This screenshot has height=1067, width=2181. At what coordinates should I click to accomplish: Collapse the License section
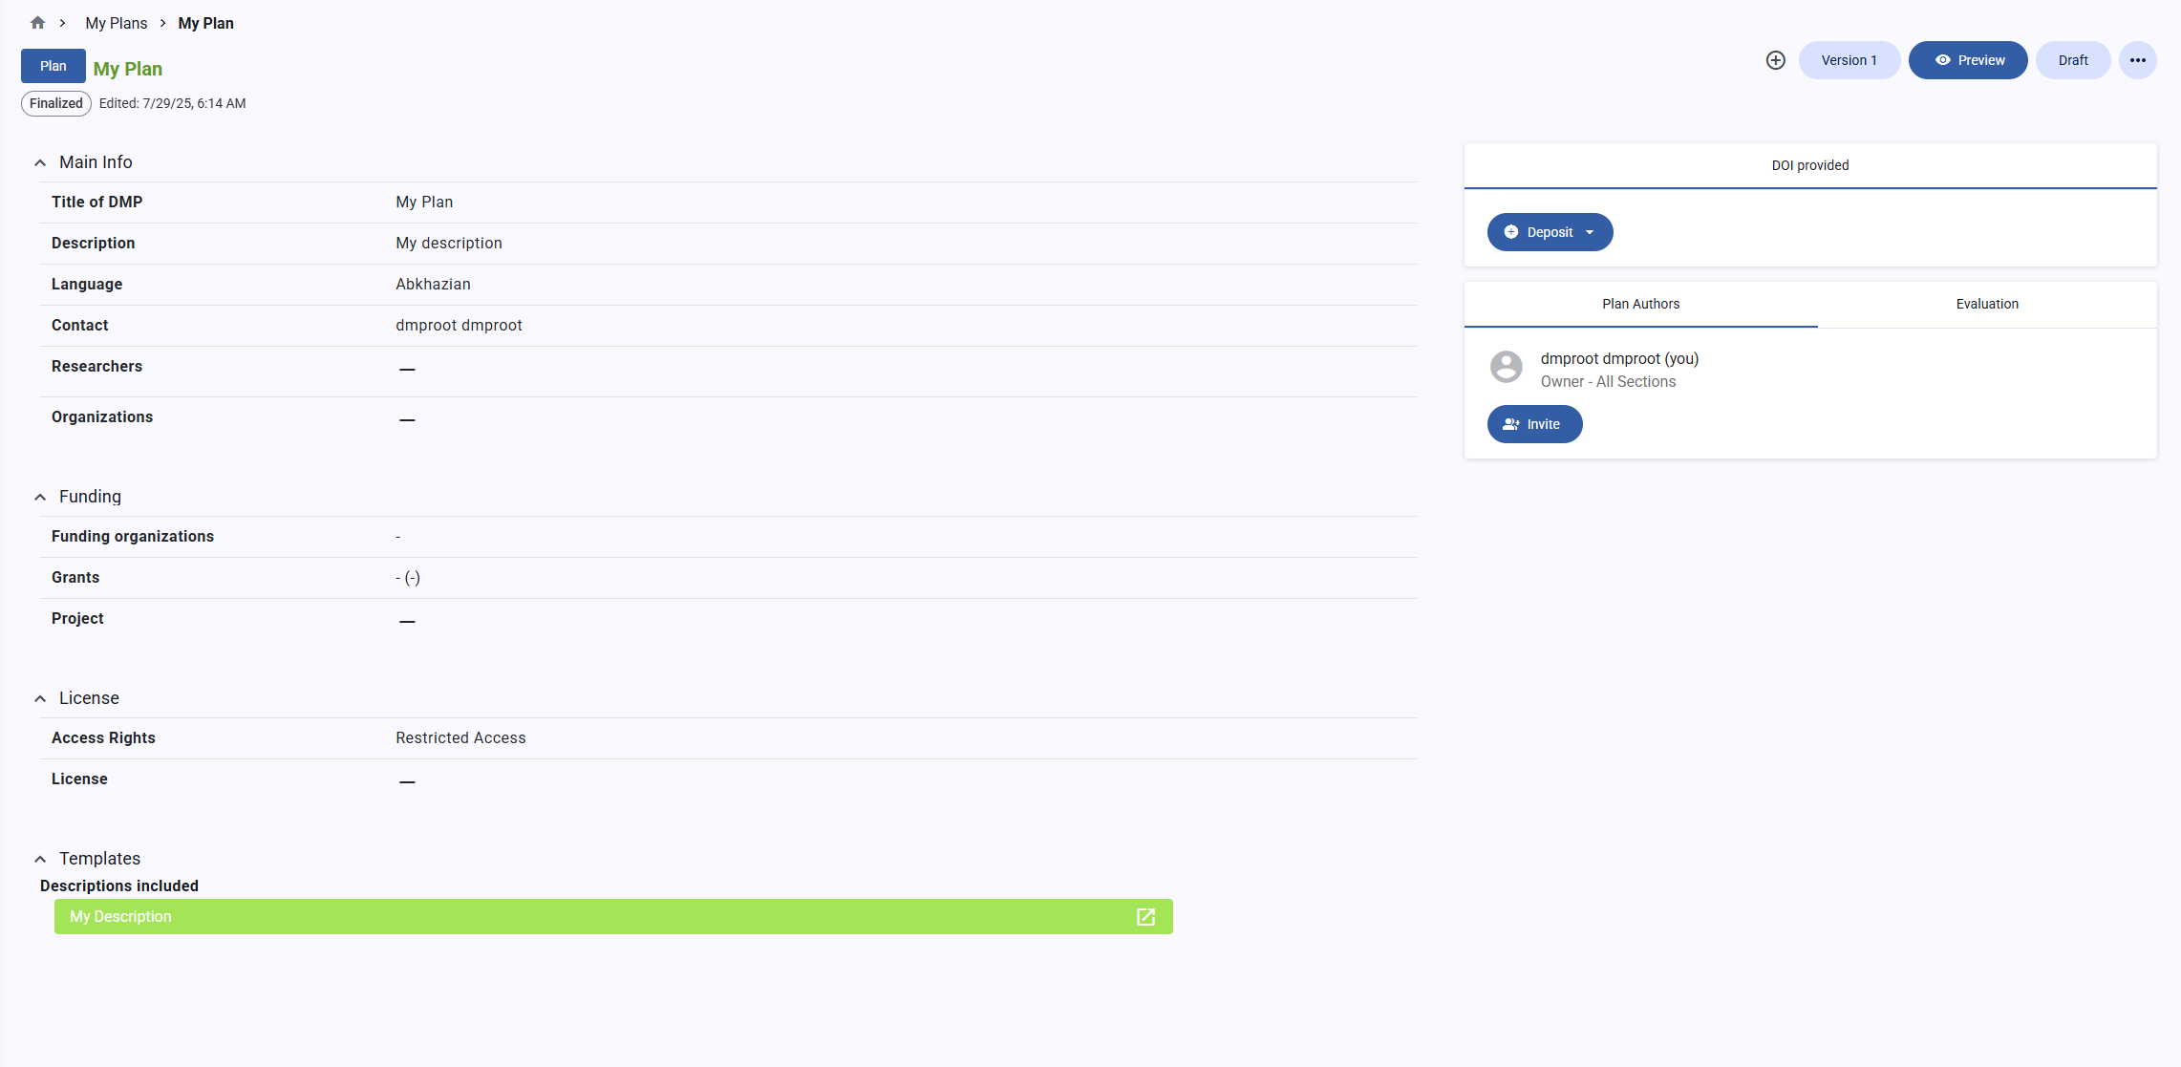[40, 699]
